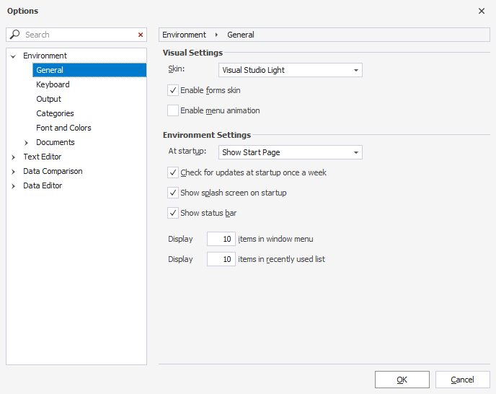Toggle the Show status bar checkbox
The height and width of the screenshot is (394, 496).
tap(173, 213)
